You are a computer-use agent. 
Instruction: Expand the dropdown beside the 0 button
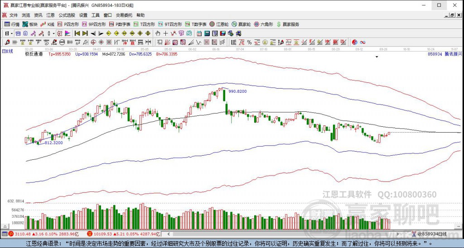[53, 33]
